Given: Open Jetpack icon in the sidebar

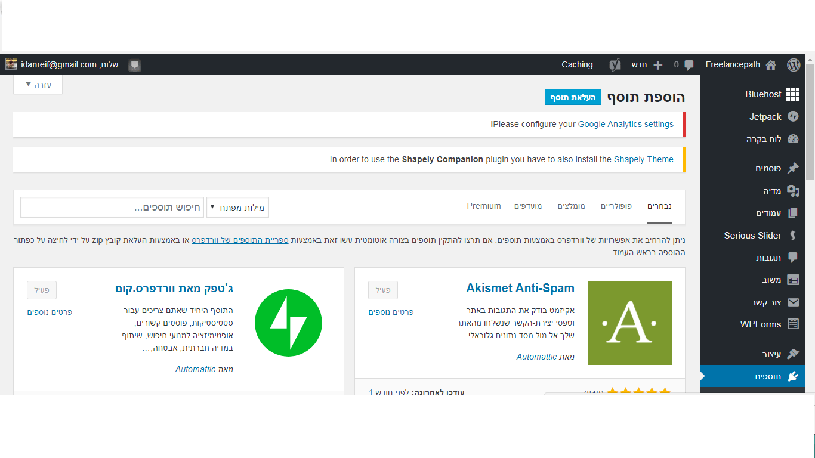Looking at the screenshot, I should coord(792,117).
